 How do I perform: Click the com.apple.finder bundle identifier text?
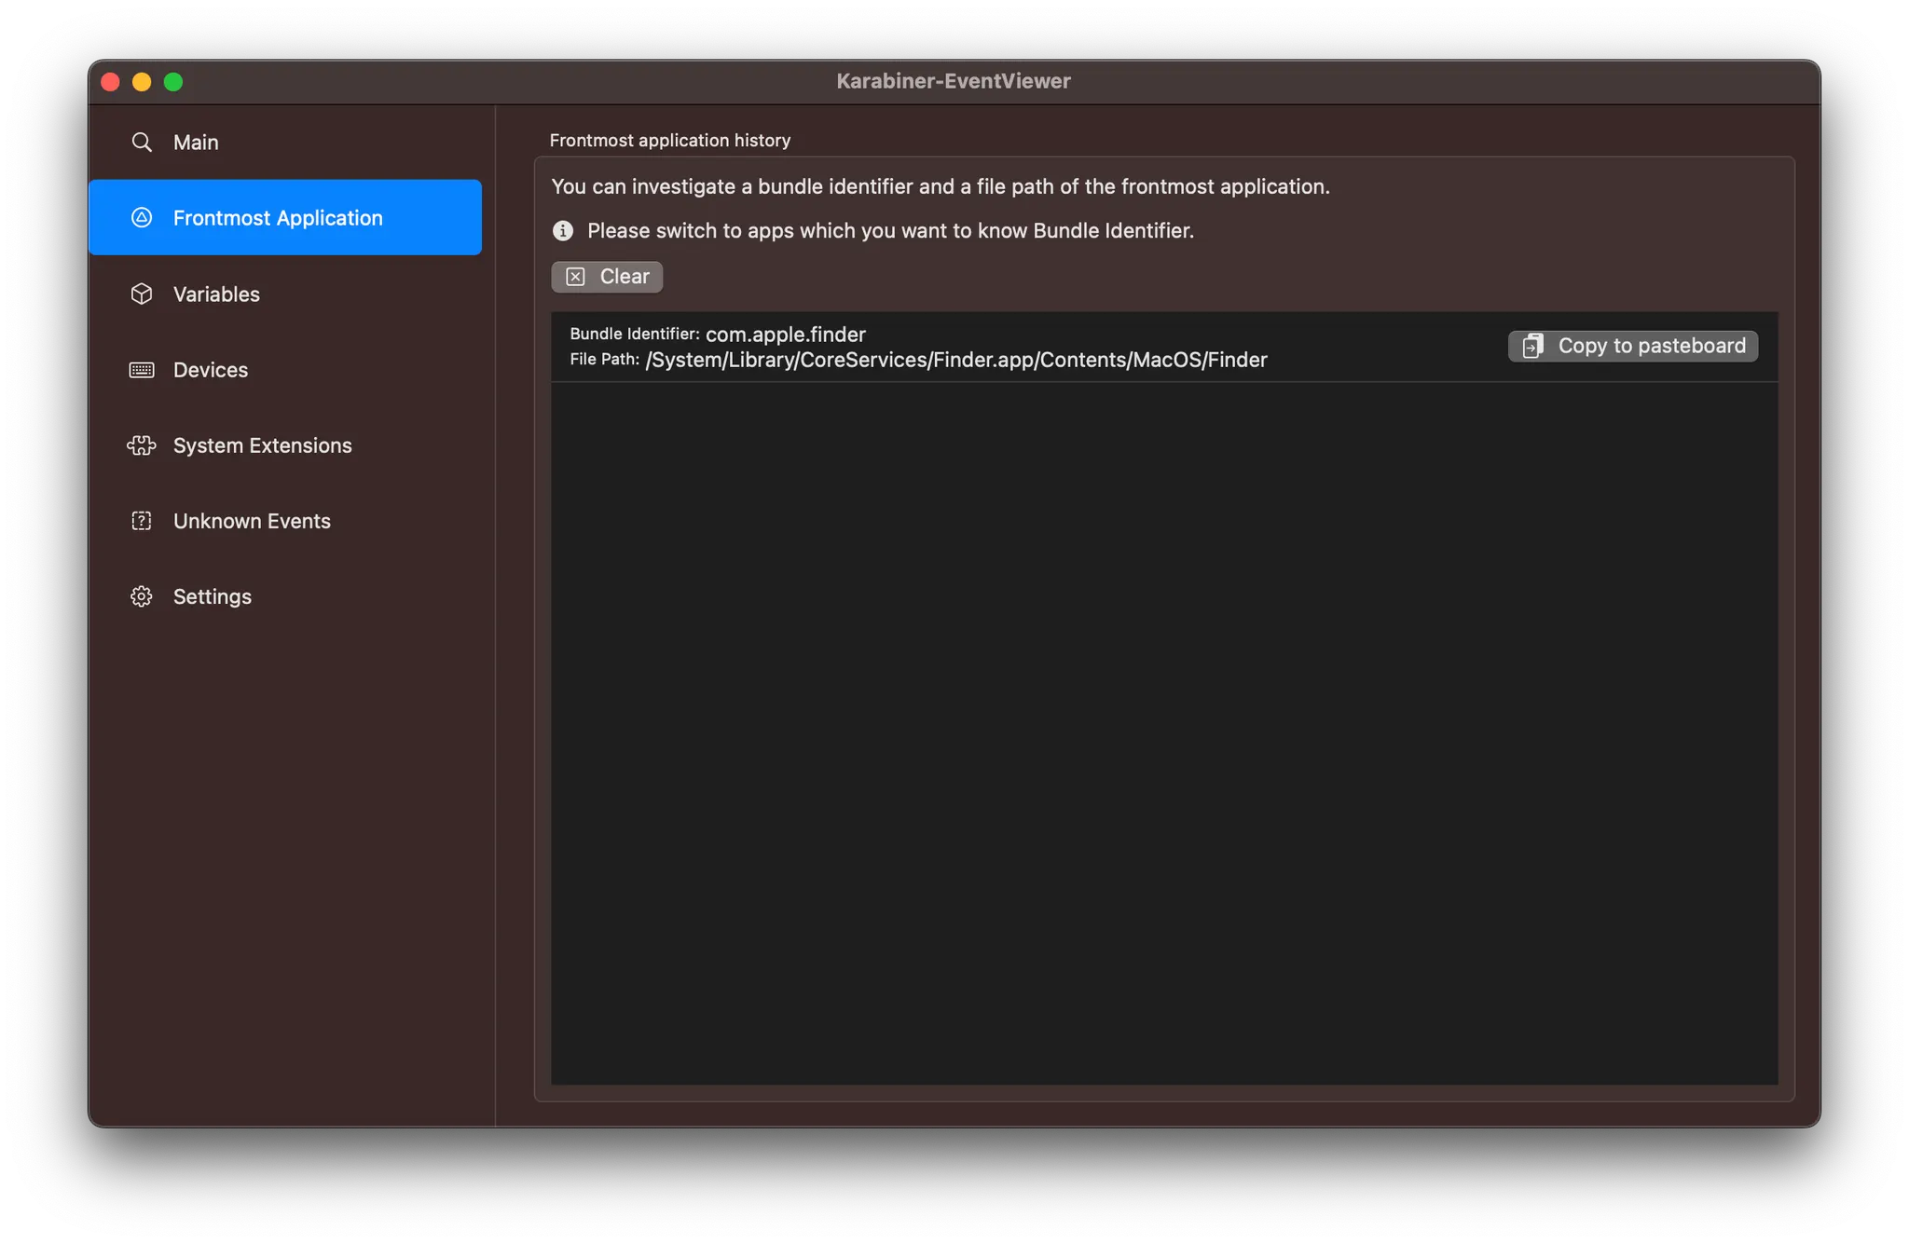tap(785, 335)
